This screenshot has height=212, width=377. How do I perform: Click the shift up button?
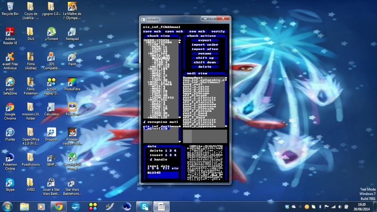tap(205, 57)
